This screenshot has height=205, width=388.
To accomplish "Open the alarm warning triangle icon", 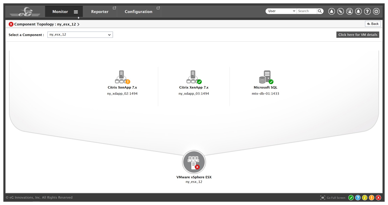I will (350, 11).
